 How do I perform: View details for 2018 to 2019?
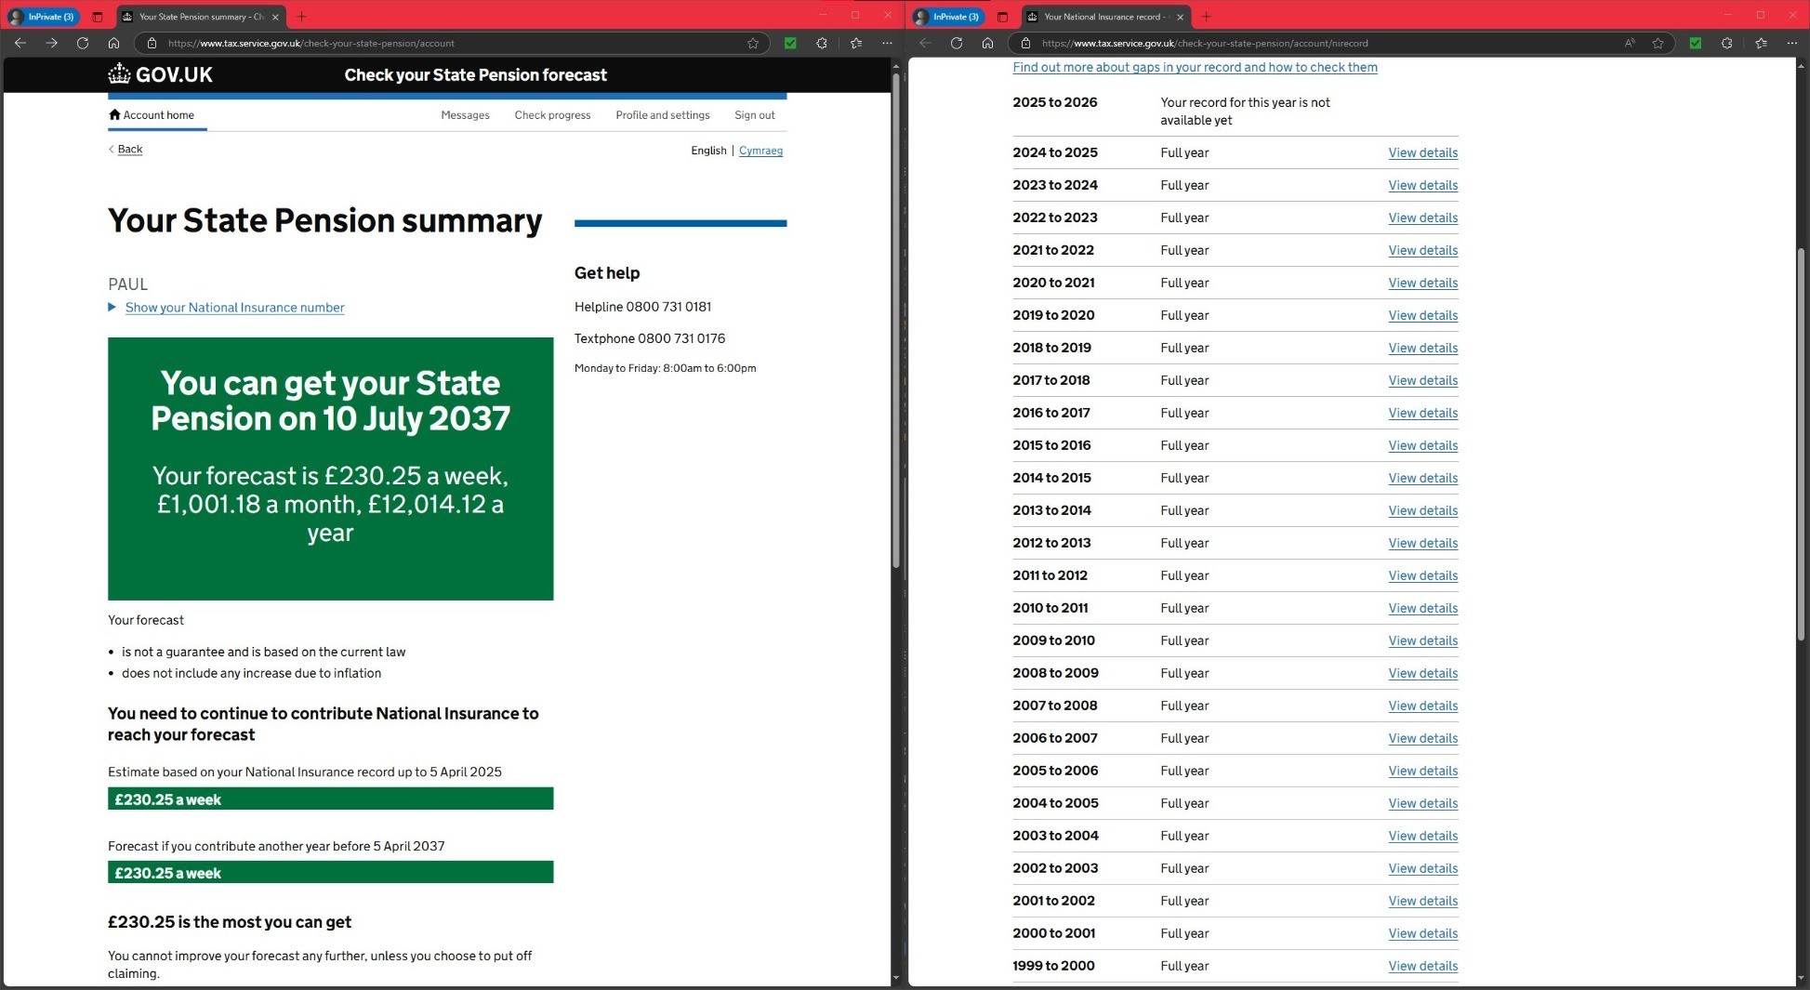tap(1422, 348)
